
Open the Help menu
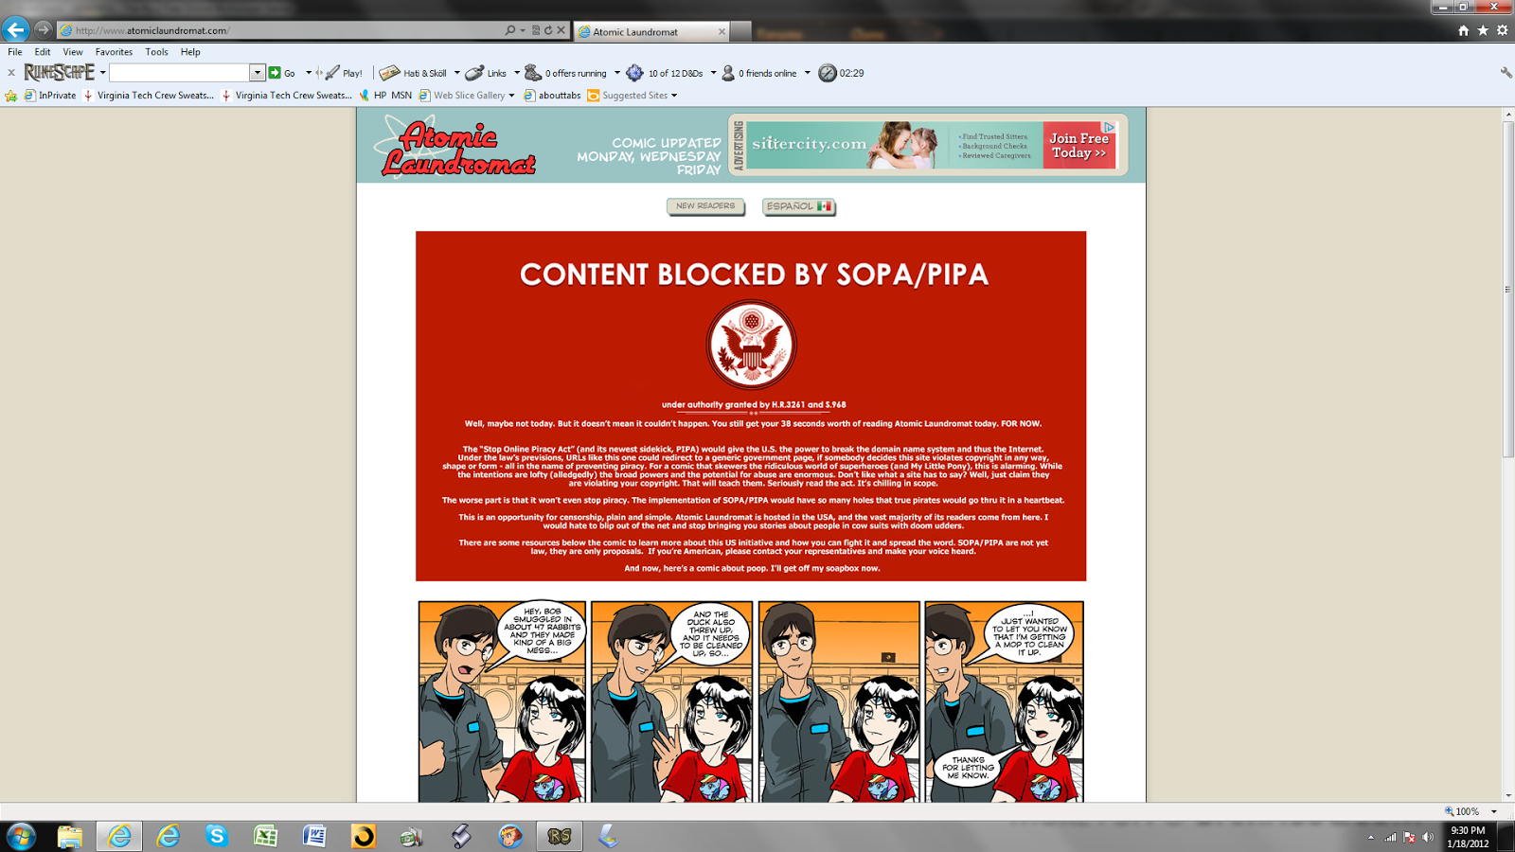point(190,52)
